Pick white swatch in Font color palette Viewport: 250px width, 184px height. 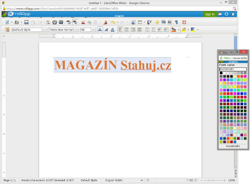[224, 73]
